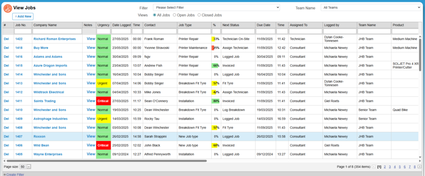The image size is (425, 176).
Task: Click the Assigned To filter input field
Action: pyautogui.click(x=305, y=31)
